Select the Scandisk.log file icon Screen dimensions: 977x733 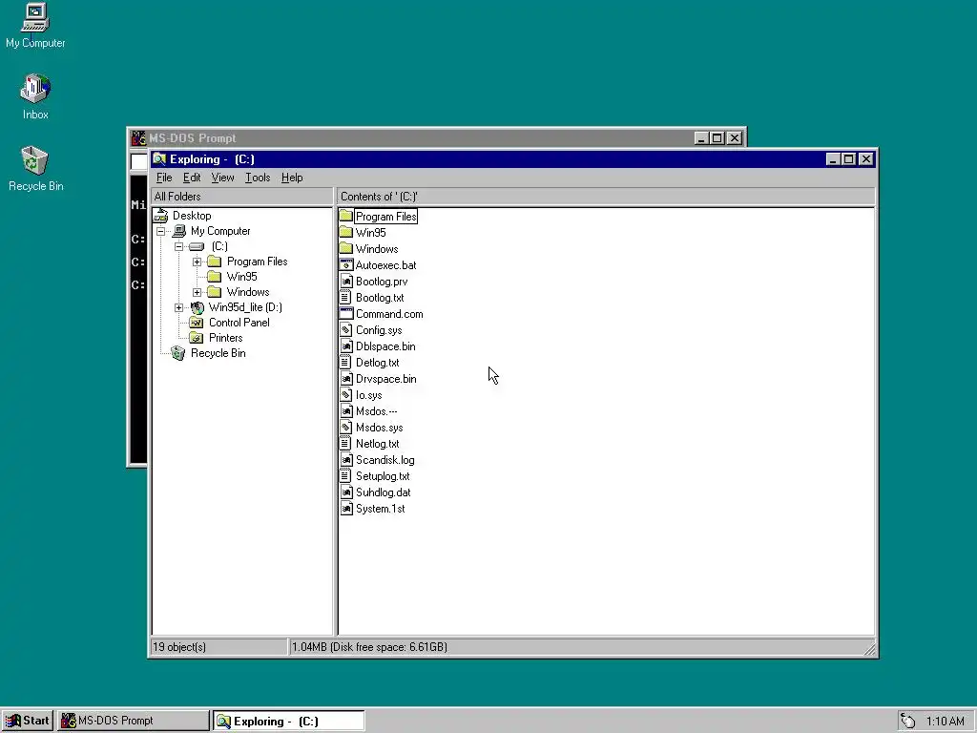[346, 459]
